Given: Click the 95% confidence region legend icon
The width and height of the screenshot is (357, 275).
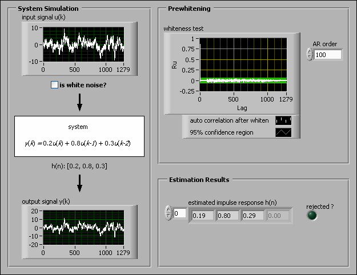Looking at the screenshot, I should tap(283, 132).
